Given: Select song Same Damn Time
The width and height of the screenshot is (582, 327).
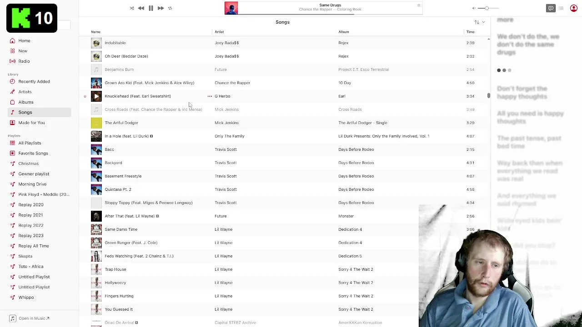Looking at the screenshot, I should click(x=121, y=229).
